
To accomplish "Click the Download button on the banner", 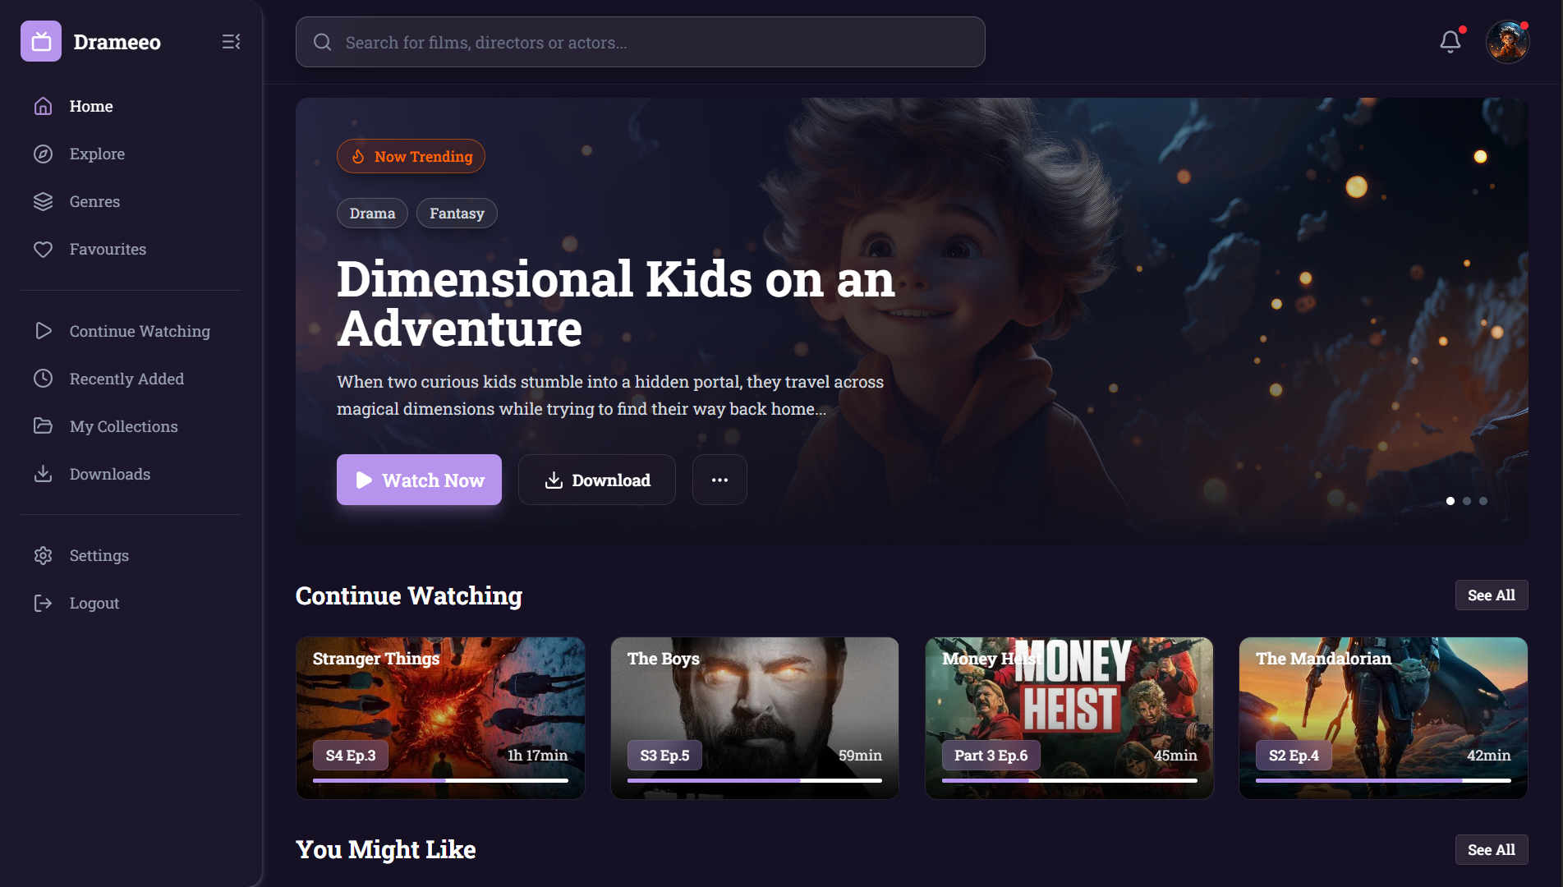I will [x=596, y=480].
